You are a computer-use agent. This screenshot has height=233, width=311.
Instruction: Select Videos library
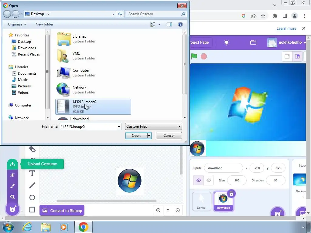20,92
